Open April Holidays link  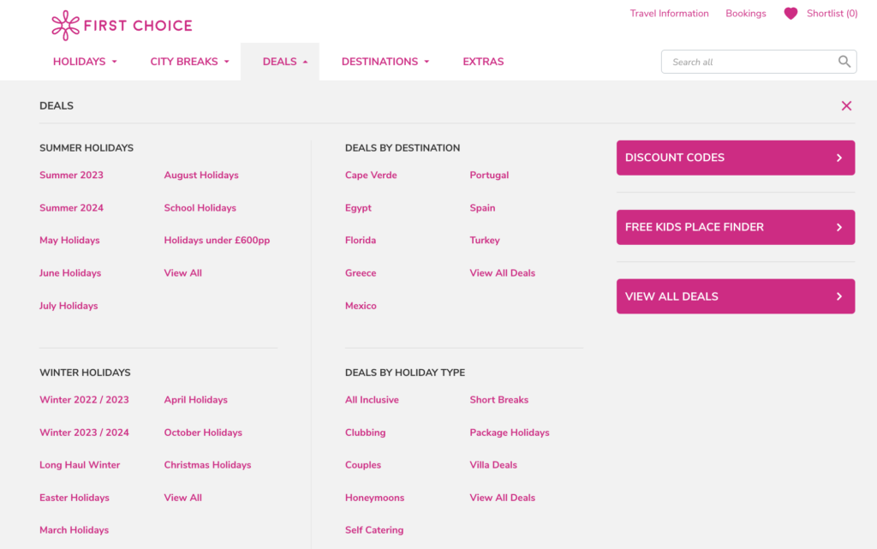tap(196, 400)
